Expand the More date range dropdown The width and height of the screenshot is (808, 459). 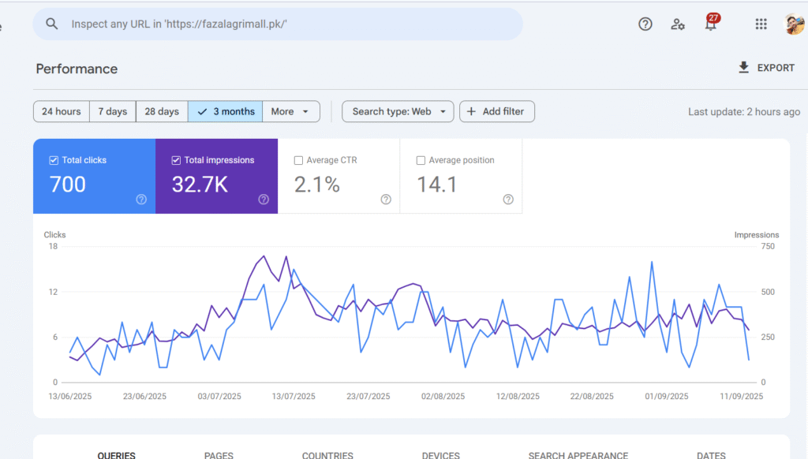[x=290, y=111]
